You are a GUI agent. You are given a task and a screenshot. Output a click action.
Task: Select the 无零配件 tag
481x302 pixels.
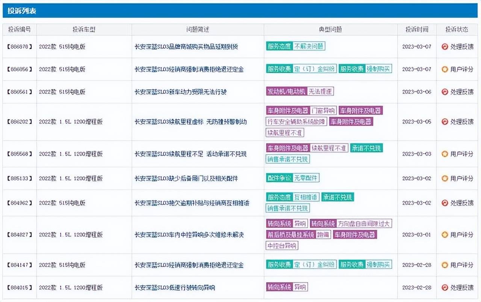pyautogui.click(x=306, y=178)
